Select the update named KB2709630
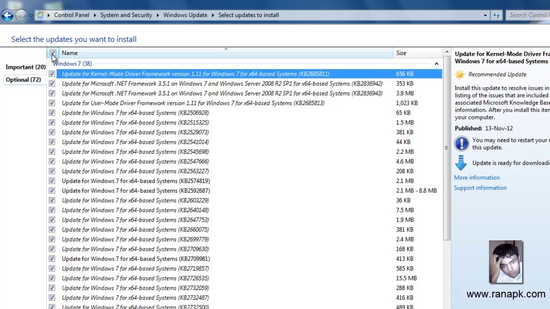Viewport: 550px width, 309px height. 135,249
